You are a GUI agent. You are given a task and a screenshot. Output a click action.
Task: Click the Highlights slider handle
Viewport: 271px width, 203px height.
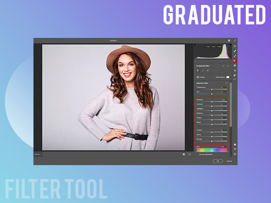point(212,111)
